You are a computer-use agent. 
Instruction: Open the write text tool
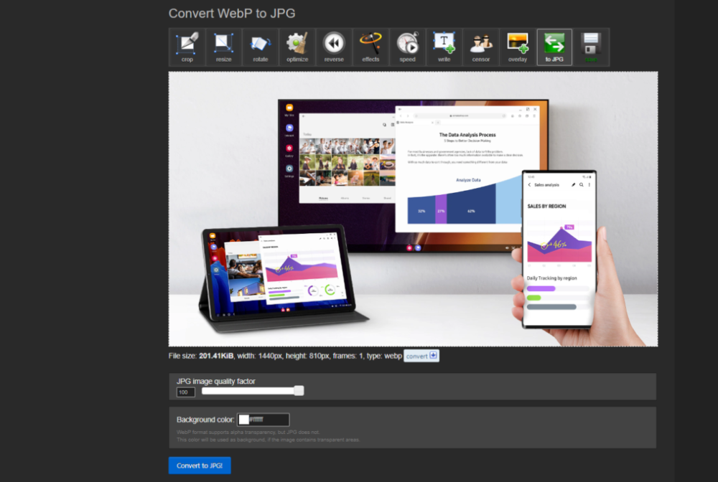pyautogui.click(x=444, y=47)
